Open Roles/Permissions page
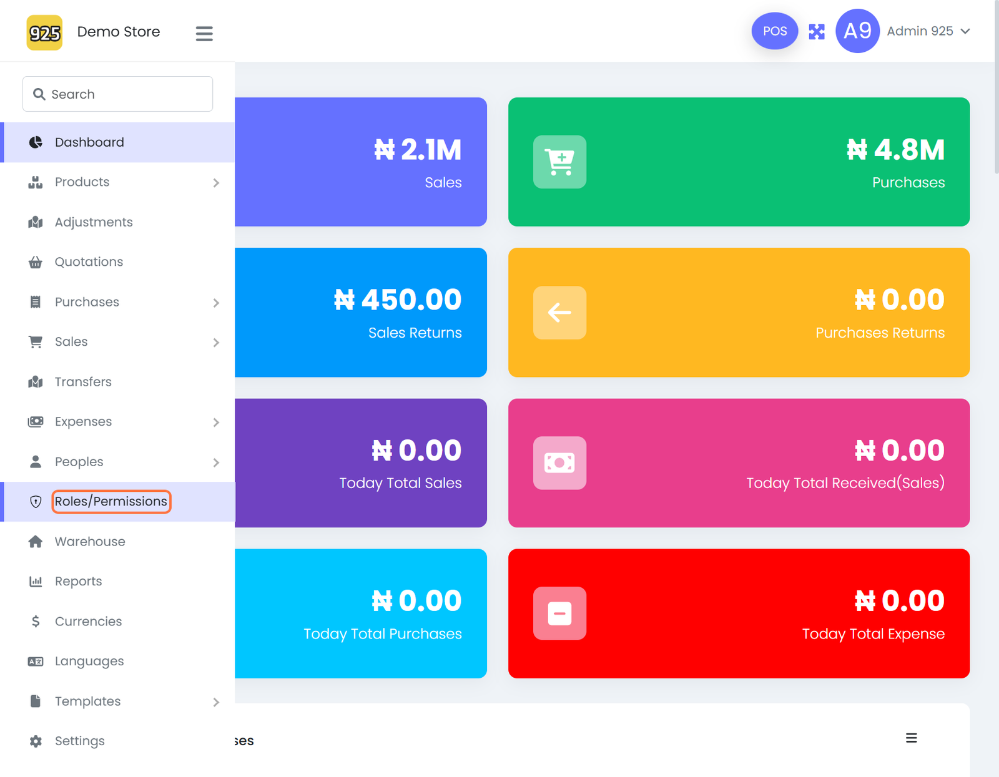The image size is (999, 777). pos(111,502)
